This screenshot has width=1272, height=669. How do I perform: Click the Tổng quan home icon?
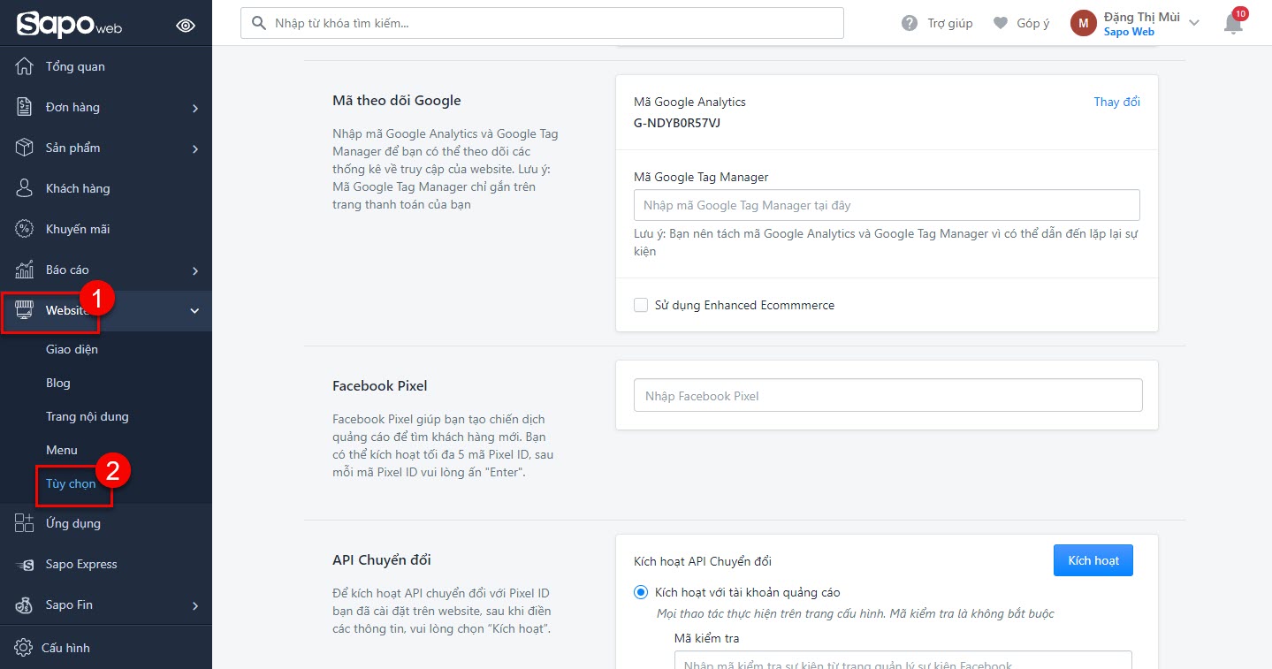[x=25, y=66]
